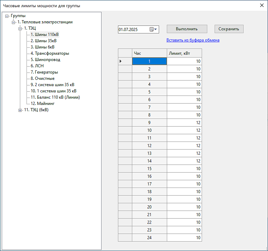Click the row selector arrow for hour 1
Viewport: 268px width, 251px height.
(125, 61)
